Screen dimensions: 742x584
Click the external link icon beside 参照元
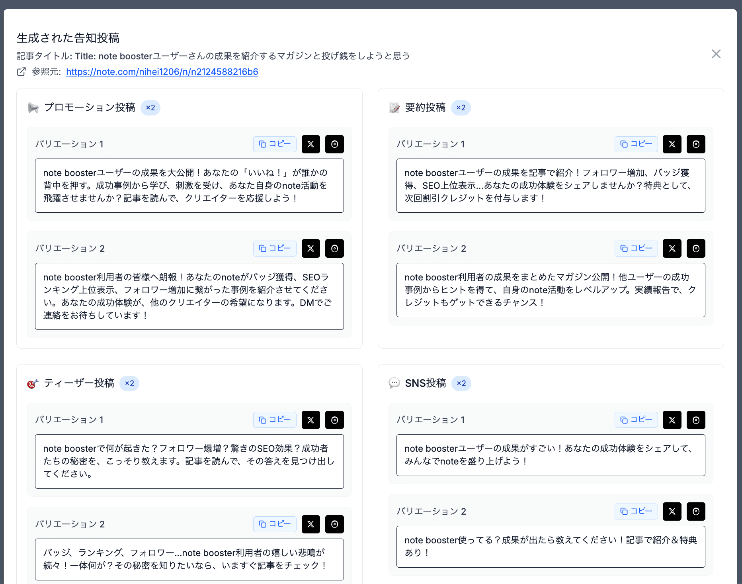point(21,72)
